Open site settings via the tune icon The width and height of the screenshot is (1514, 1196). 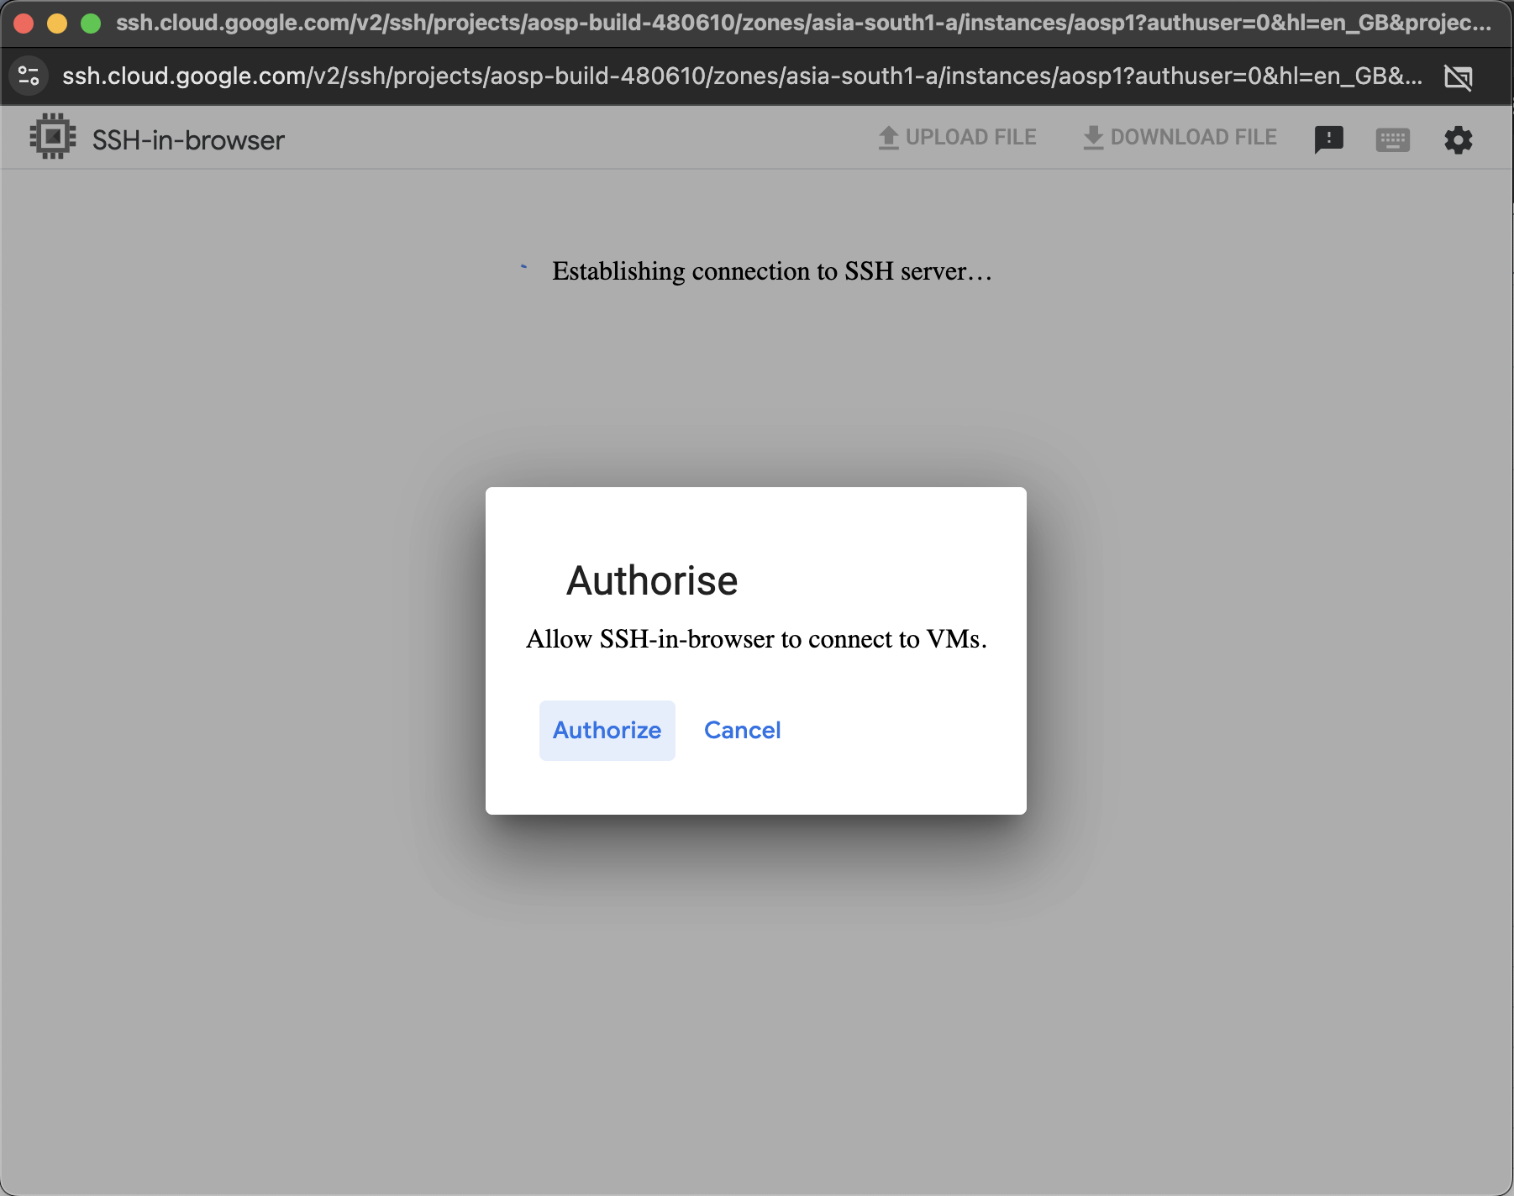[x=28, y=76]
